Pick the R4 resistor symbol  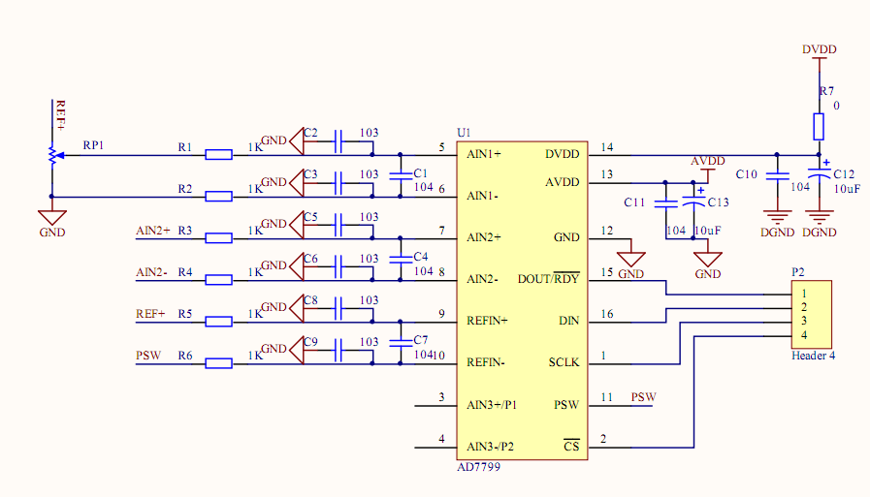tap(218, 280)
